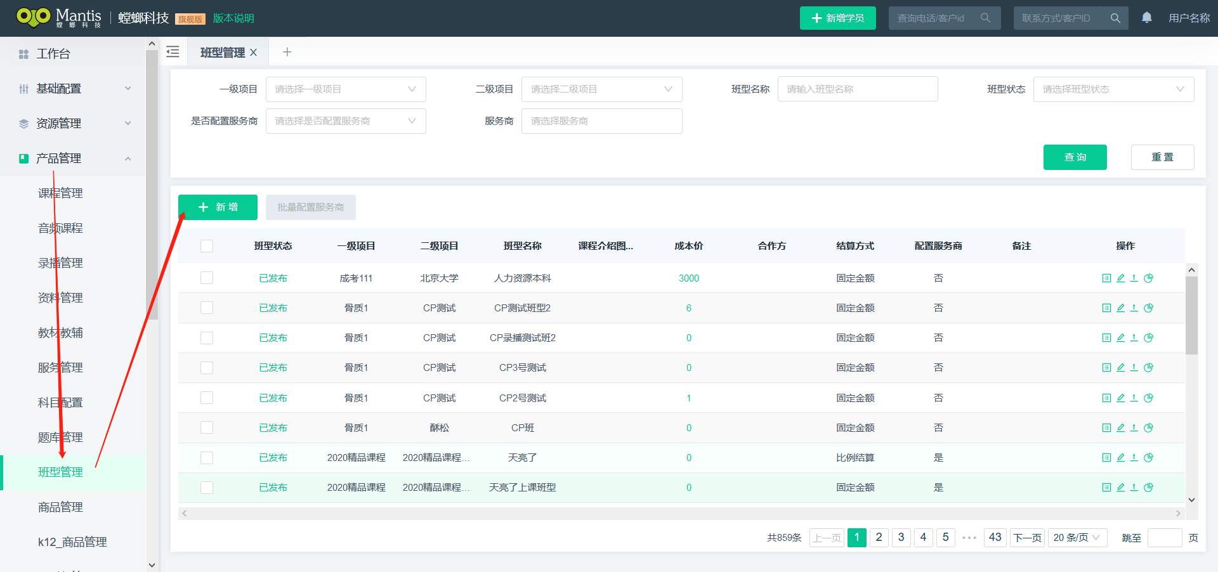Click the Mantis logo
The height and width of the screenshot is (572, 1218).
click(x=59, y=18)
